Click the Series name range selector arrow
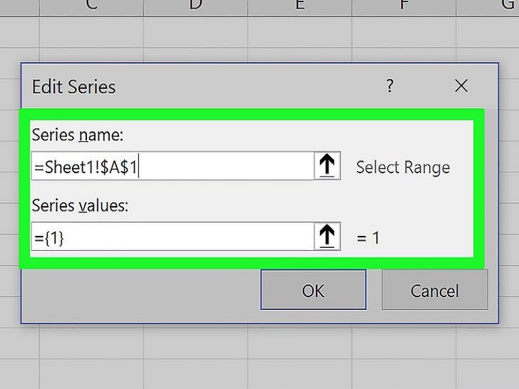Viewport: 519px width, 389px height. pos(327,166)
